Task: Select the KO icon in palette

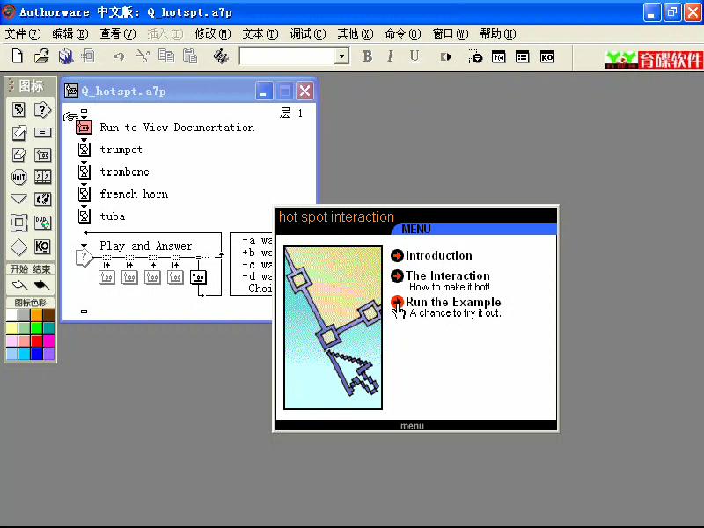Action: click(x=42, y=246)
